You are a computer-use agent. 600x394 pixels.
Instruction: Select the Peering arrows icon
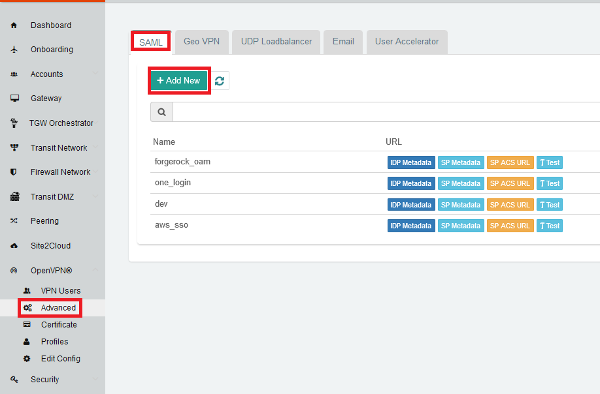tap(13, 221)
